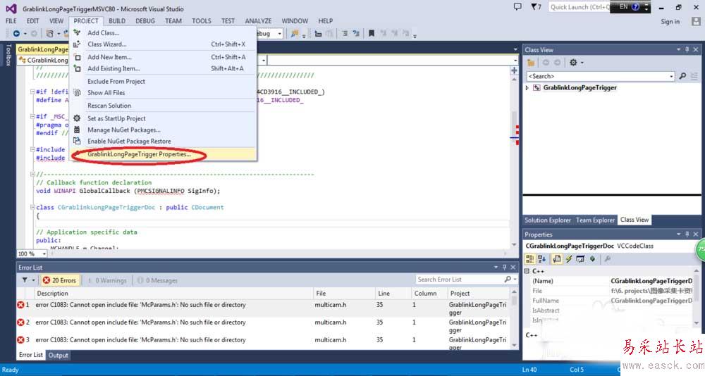Open the Error List filter funnel icon
705x376 pixels.
pos(25,280)
